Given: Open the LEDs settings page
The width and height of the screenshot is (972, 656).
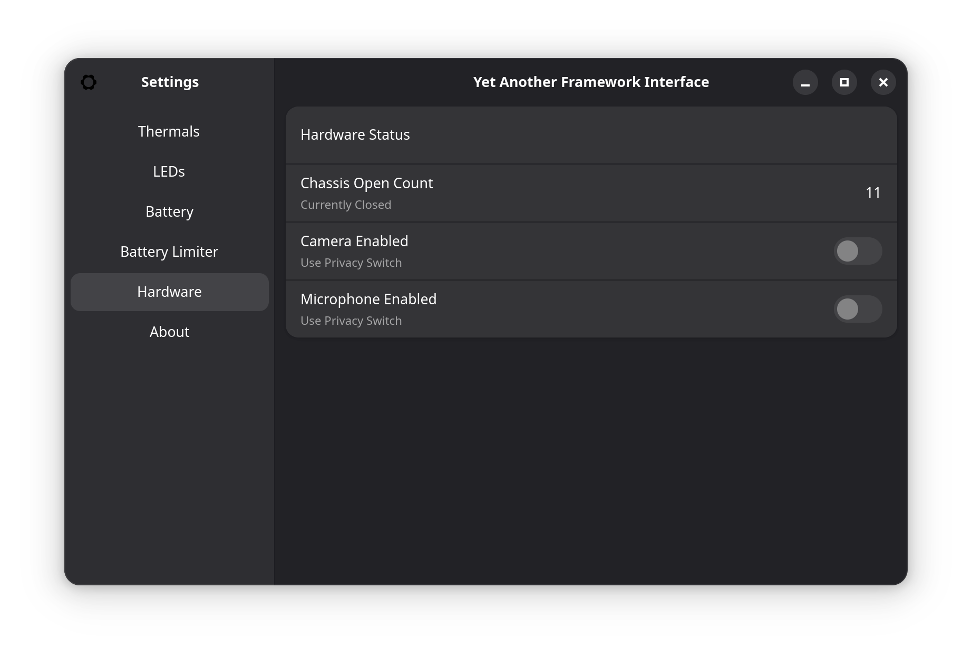Looking at the screenshot, I should tap(169, 171).
